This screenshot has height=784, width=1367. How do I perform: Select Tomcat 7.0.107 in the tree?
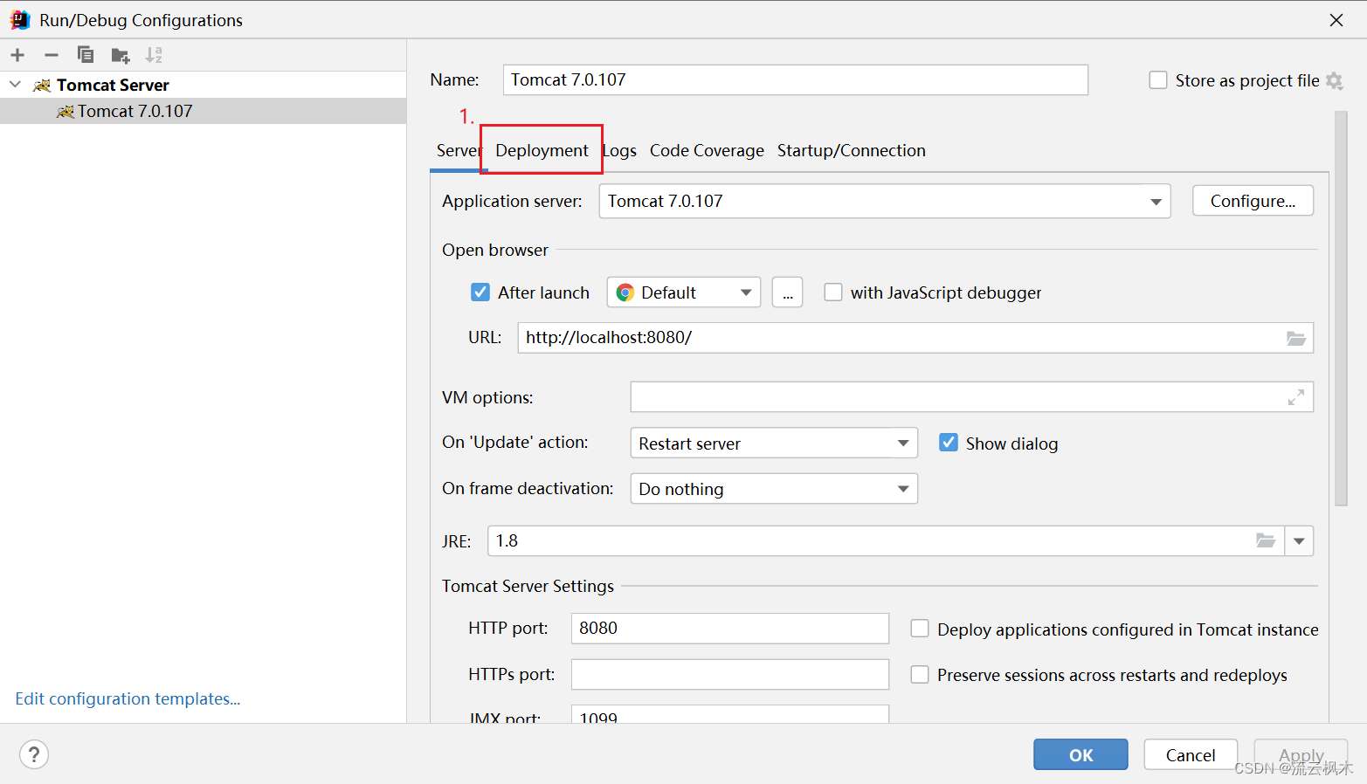click(203, 111)
